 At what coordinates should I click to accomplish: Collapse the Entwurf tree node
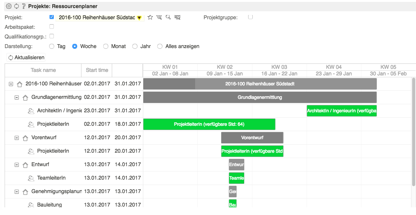point(17,165)
